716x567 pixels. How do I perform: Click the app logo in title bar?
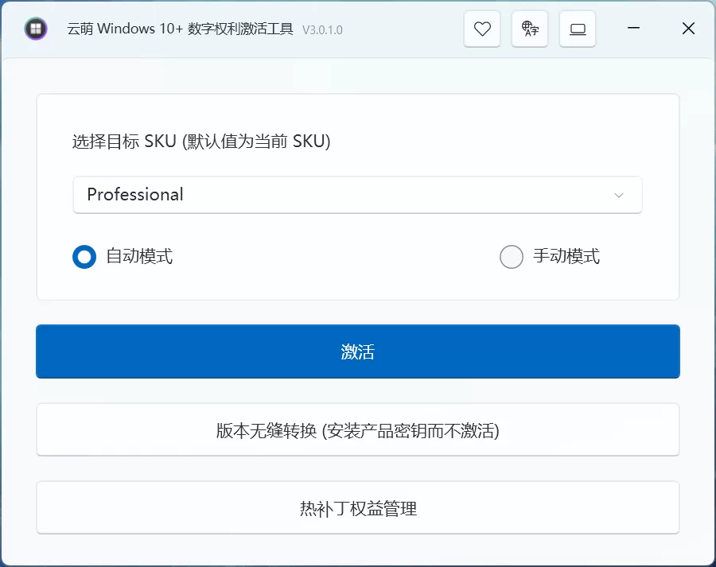pos(36,29)
